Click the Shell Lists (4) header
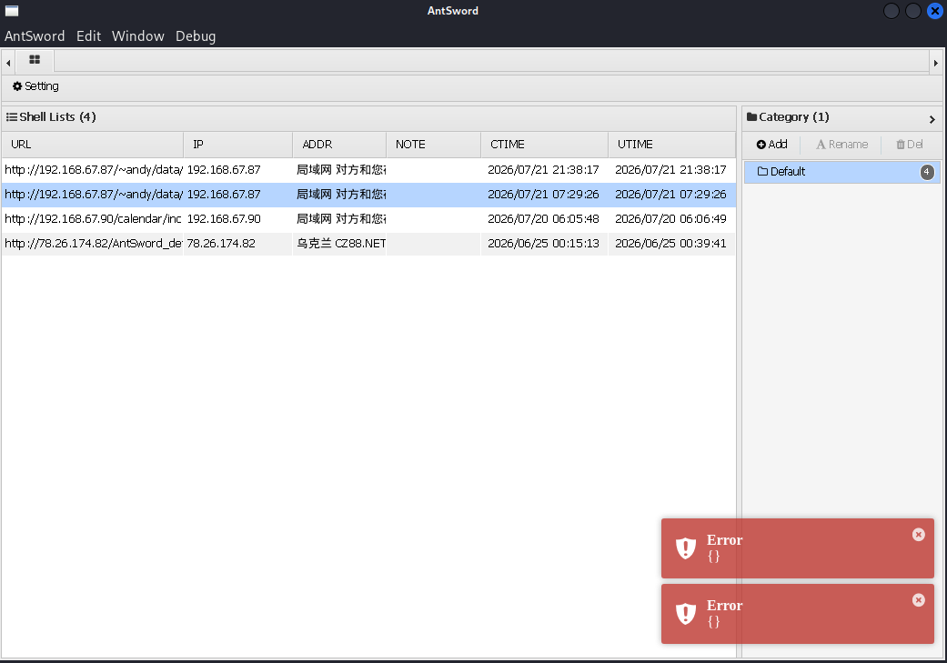947x663 pixels. pos(51,117)
